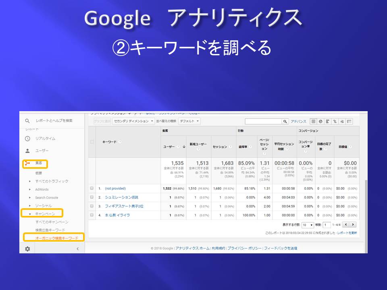387x290 pixels.
Task: Collapse the キャンペーン tree item
Action: pos(30,214)
